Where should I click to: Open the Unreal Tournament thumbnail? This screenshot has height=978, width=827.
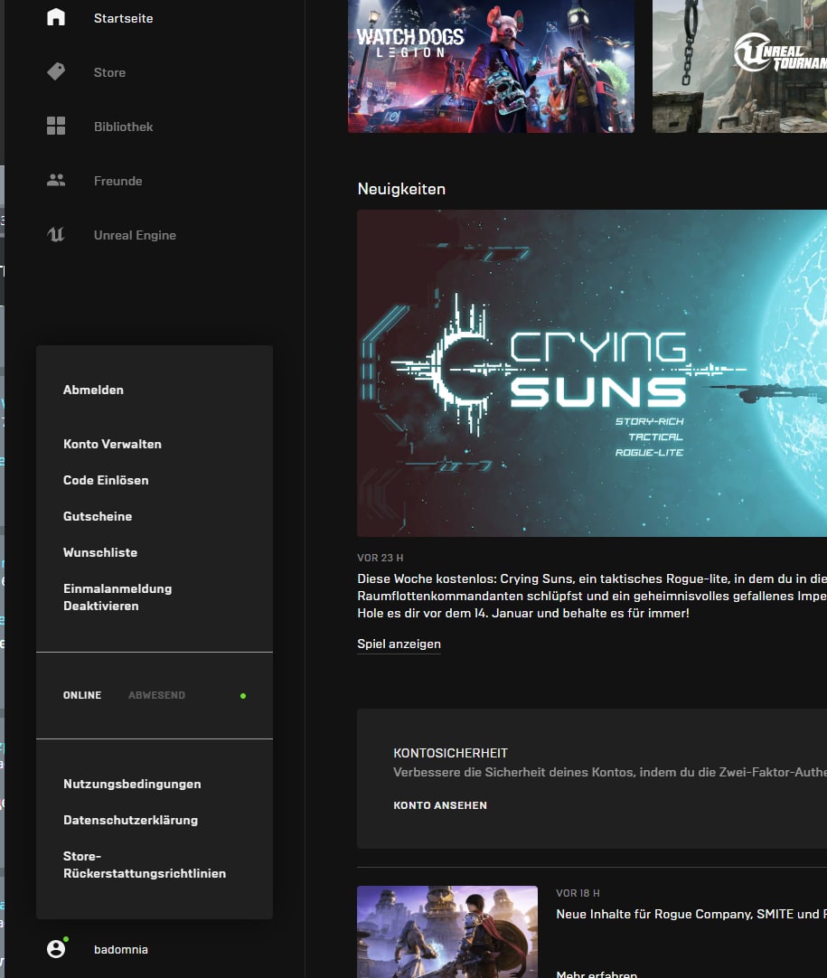pos(739,66)
